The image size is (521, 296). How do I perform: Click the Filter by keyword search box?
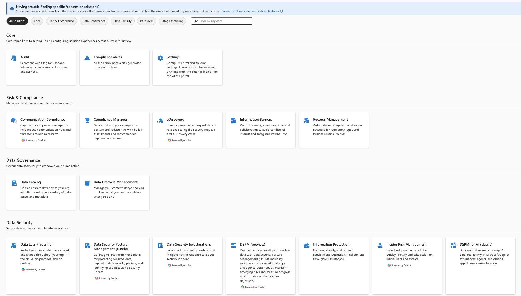pos(221,21)
